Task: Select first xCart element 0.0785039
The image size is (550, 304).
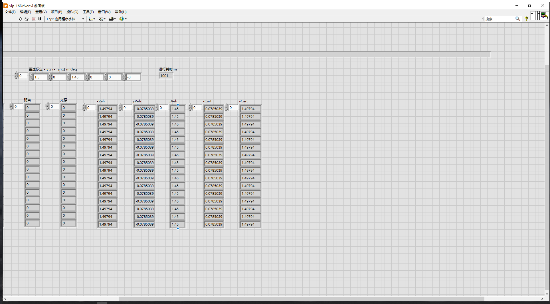Action: coord(213,109)
